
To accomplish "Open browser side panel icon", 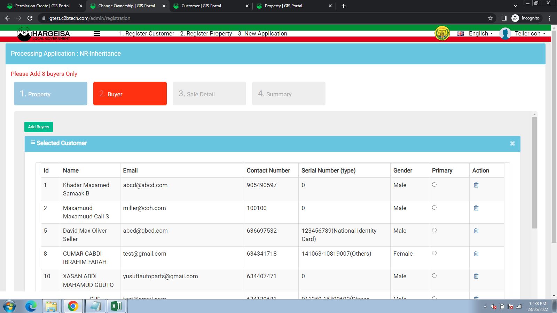I will pyautogui.click(x=504, y=18).
